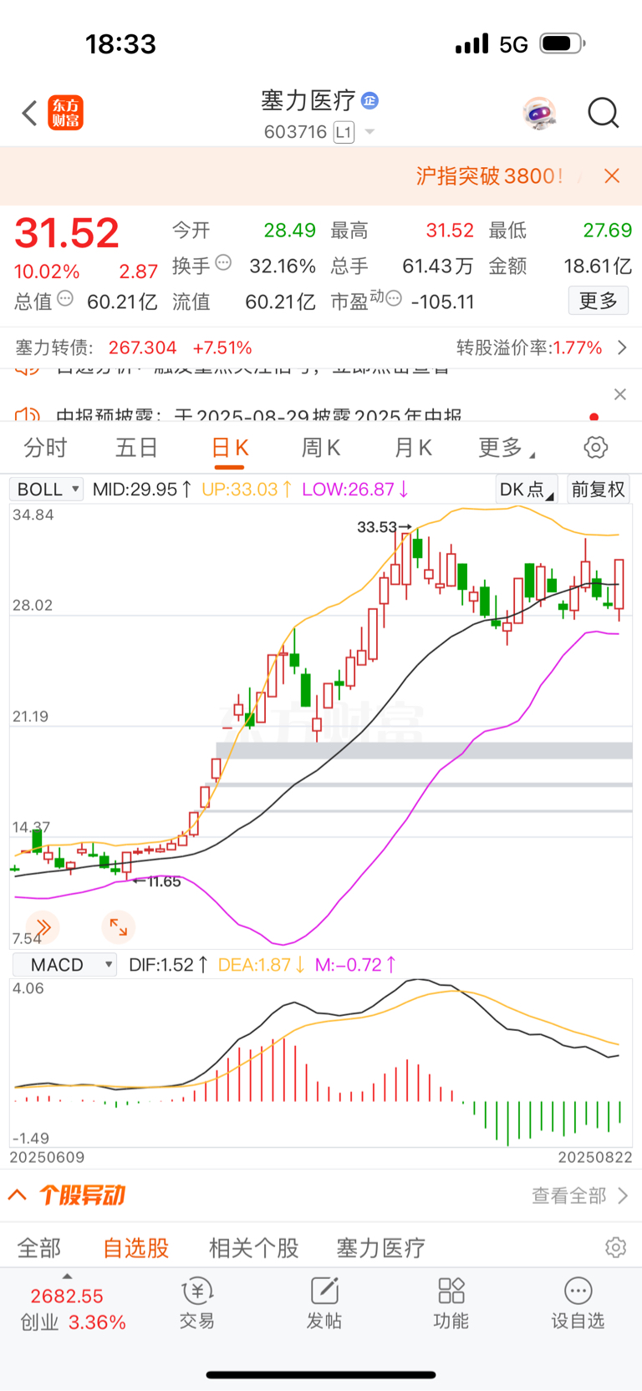
Task: Select the 塞力医疗 filter tab
Action: pyautogui.click(x=381, y=1248)
